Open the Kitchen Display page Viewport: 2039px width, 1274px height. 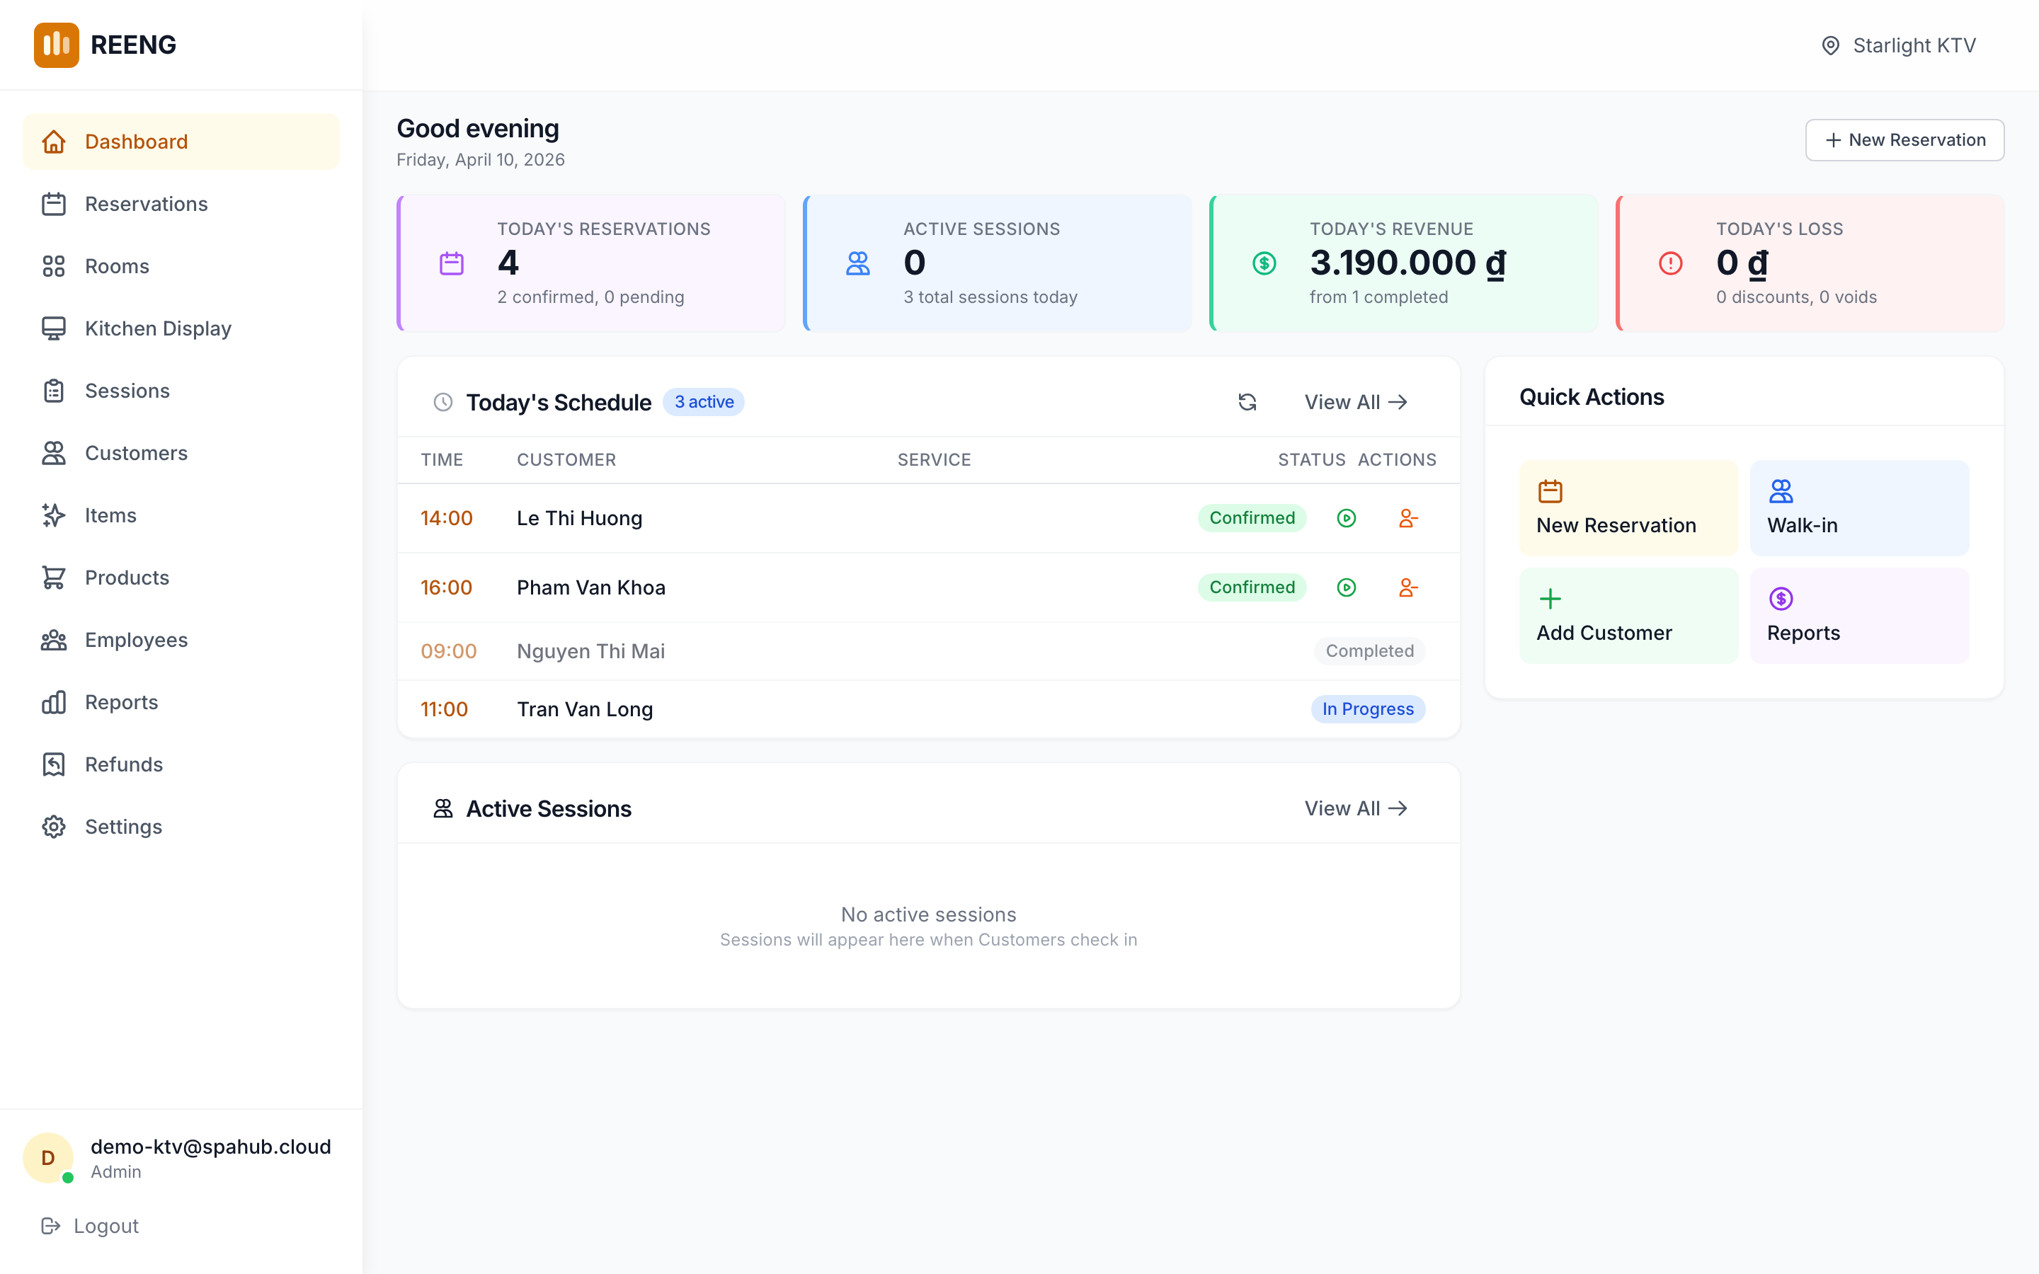coord(158,328)
